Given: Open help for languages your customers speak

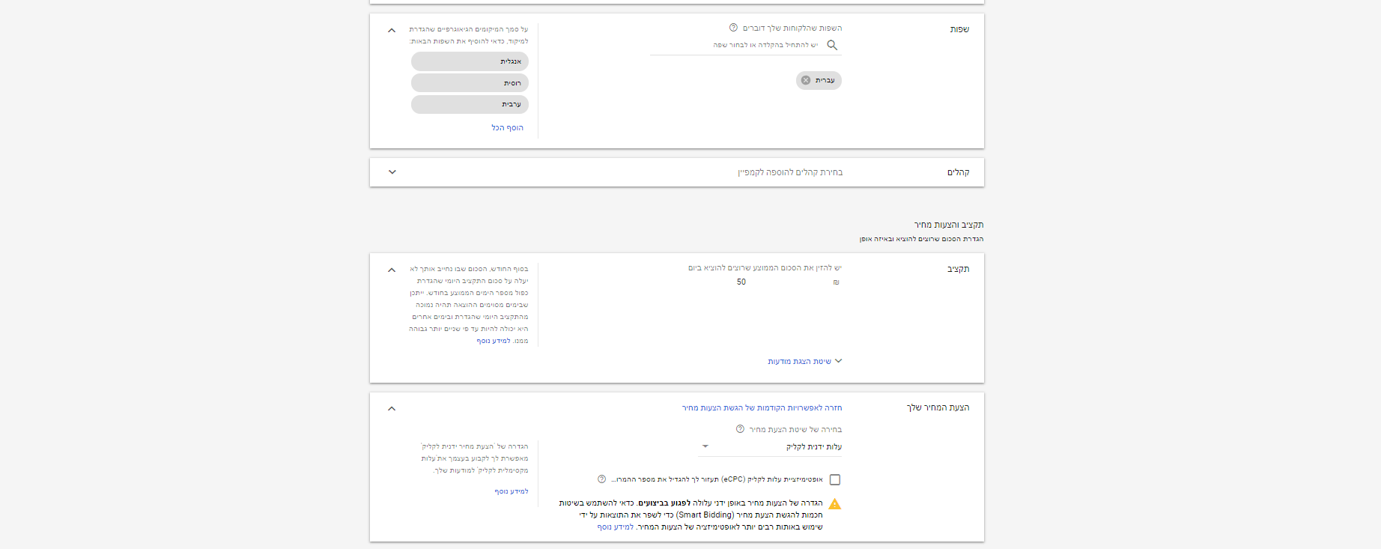Looking at the screenshot, I should [733, 28].
